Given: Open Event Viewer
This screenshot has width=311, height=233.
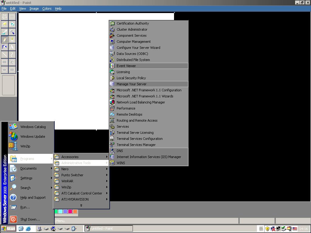Looking at the screenshot, I should point(149,66).
